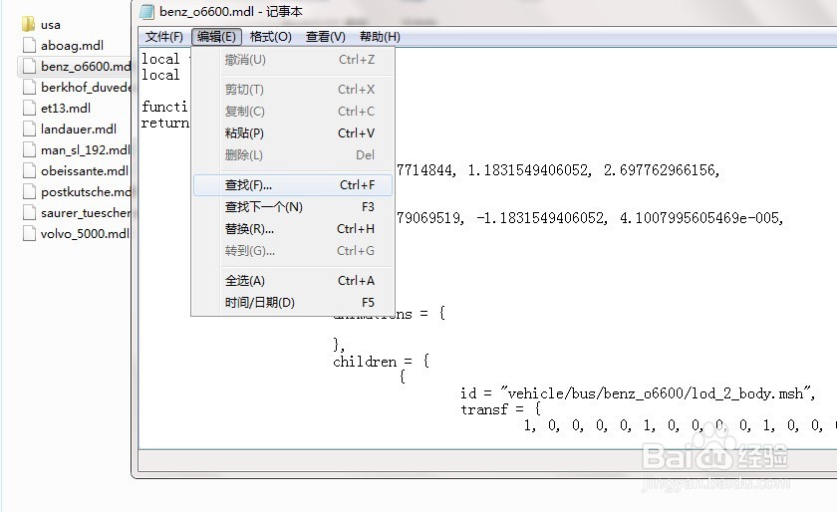Click the word transf in the editor

pos(484,409)
